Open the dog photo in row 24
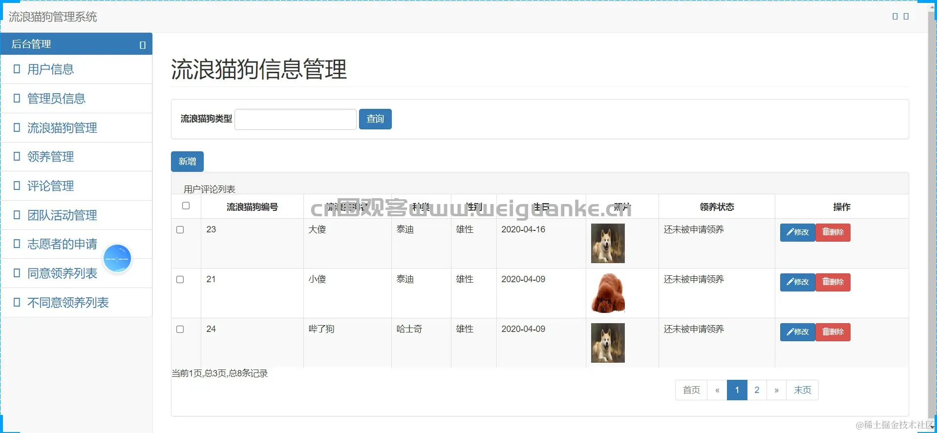937x433 pixels. click(x=608, y=343)
